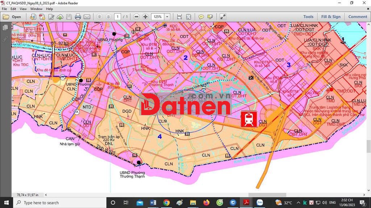Open the zoom level dropdown arrow
371x208 pixels.
tap(167, 17)
